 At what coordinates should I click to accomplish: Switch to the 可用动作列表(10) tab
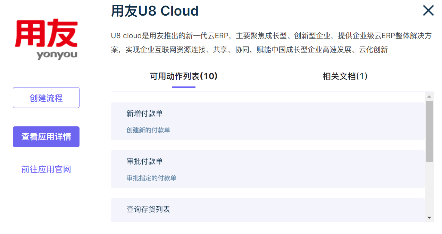[x=183, y=76]
